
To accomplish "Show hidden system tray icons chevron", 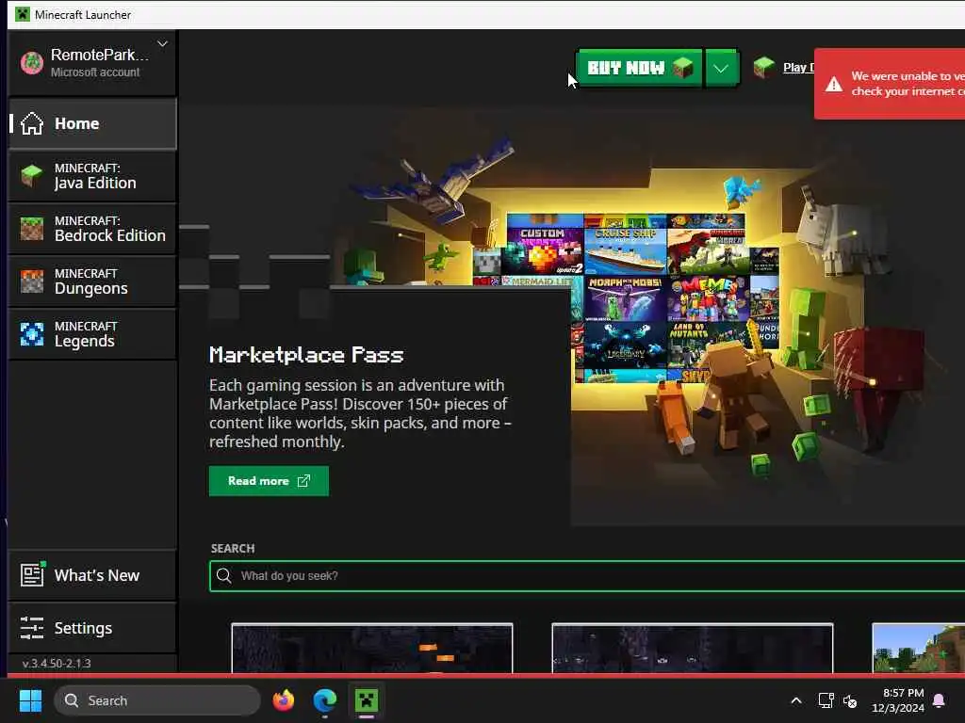I will tap(795, 700).
